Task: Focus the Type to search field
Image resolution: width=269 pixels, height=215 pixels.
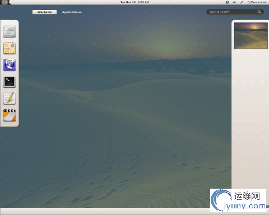Action: 235,12
